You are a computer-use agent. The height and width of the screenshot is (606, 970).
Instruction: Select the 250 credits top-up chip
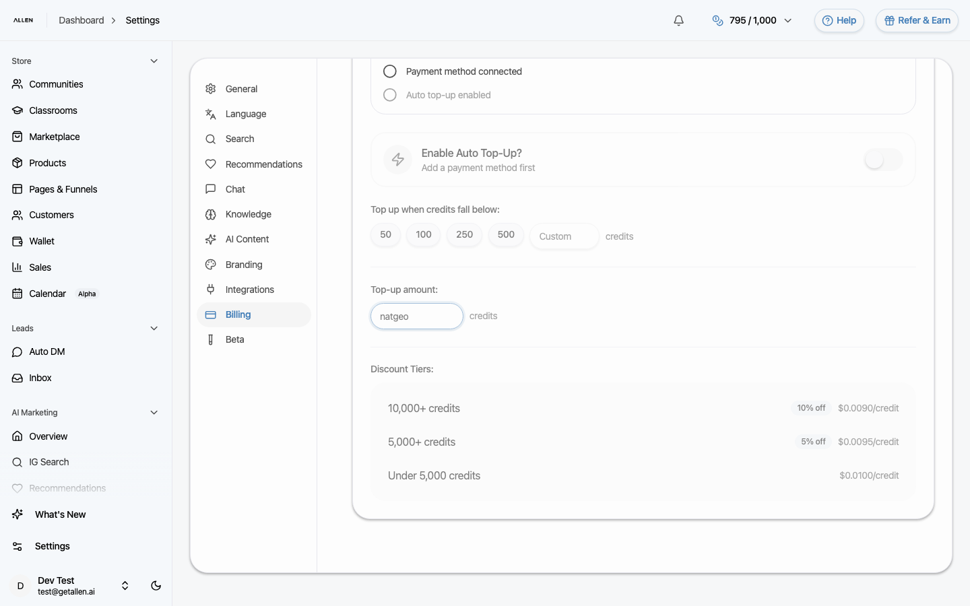[x=464, y=234]
